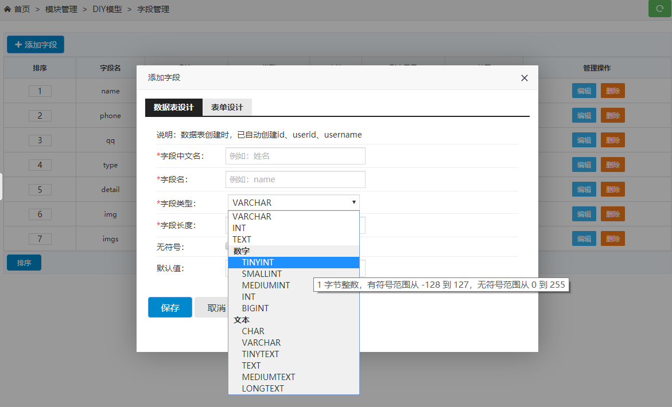
Task: Click into the 字段名 text box
Action: pos(295,179)
